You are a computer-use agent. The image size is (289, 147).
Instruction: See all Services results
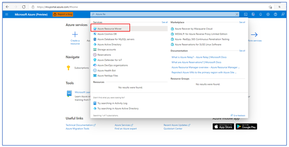[x=165, y=22]
